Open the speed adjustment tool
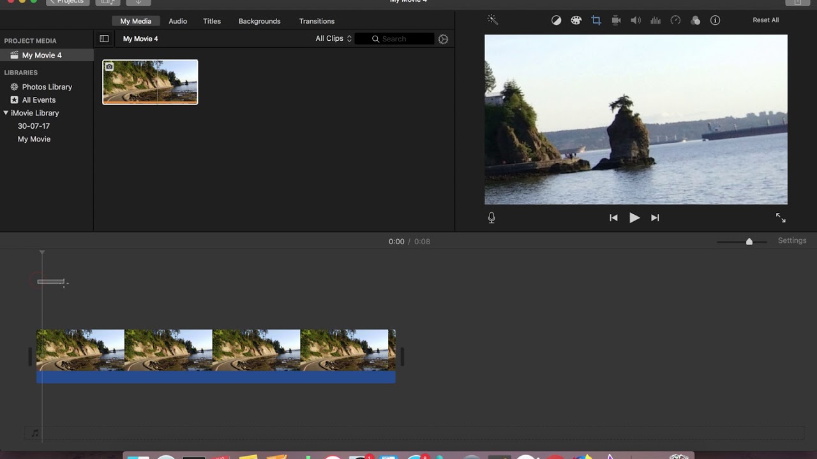The image size is (817, 459). (x=675, y=20)
